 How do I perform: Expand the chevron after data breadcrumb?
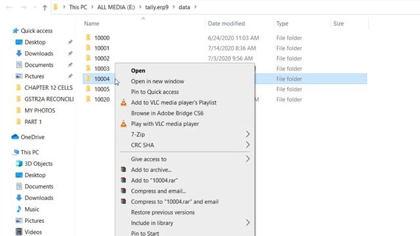[x=196, y=7]
